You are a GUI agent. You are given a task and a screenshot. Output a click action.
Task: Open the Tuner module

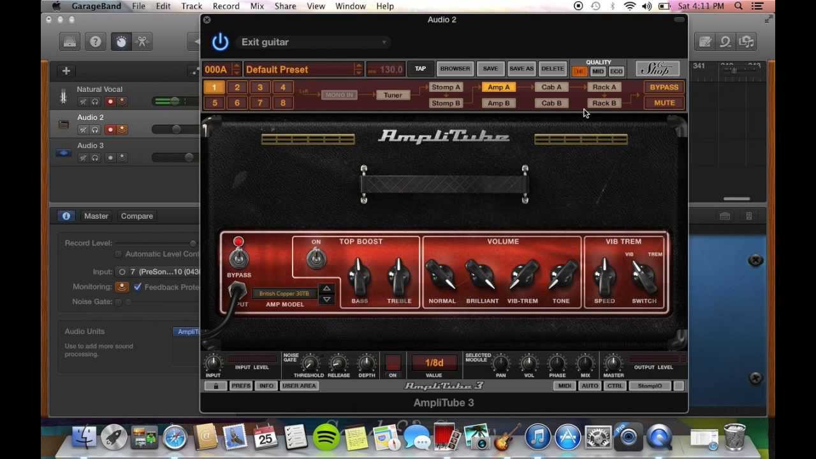(393, 95)
